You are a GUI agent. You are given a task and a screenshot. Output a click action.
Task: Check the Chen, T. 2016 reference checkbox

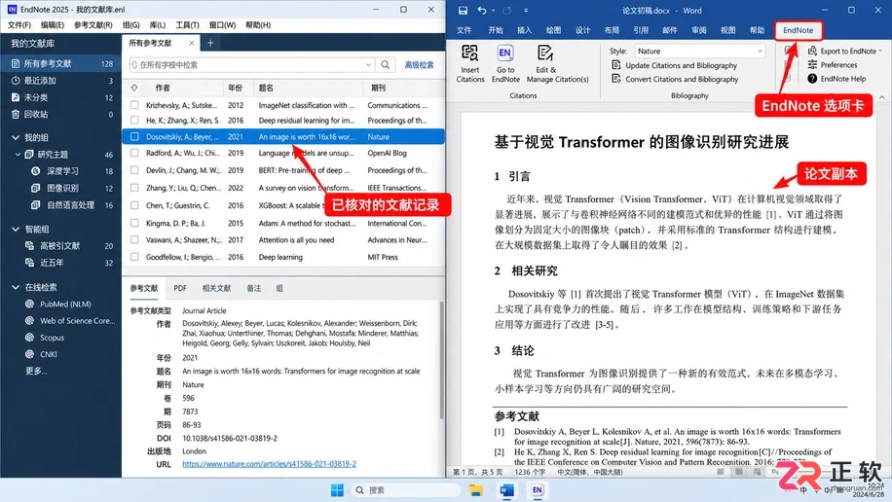click(134, 205)
